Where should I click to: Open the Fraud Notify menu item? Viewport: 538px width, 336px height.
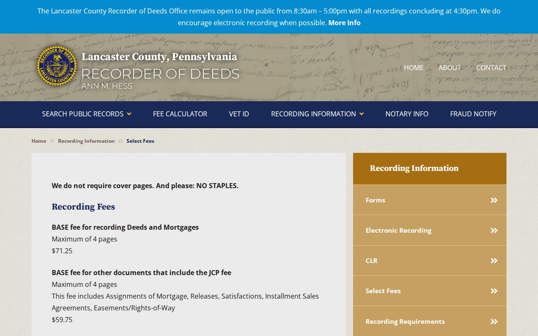pyautogui.click(x=473, y=114)
